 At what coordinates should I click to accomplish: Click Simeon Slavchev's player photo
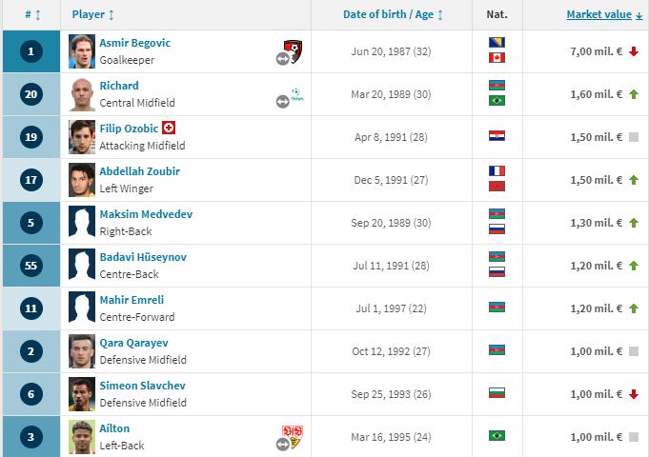(x=82, y=393)
